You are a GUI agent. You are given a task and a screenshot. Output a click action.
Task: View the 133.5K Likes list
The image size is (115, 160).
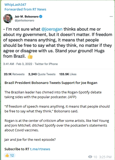(x=68, y=74)
